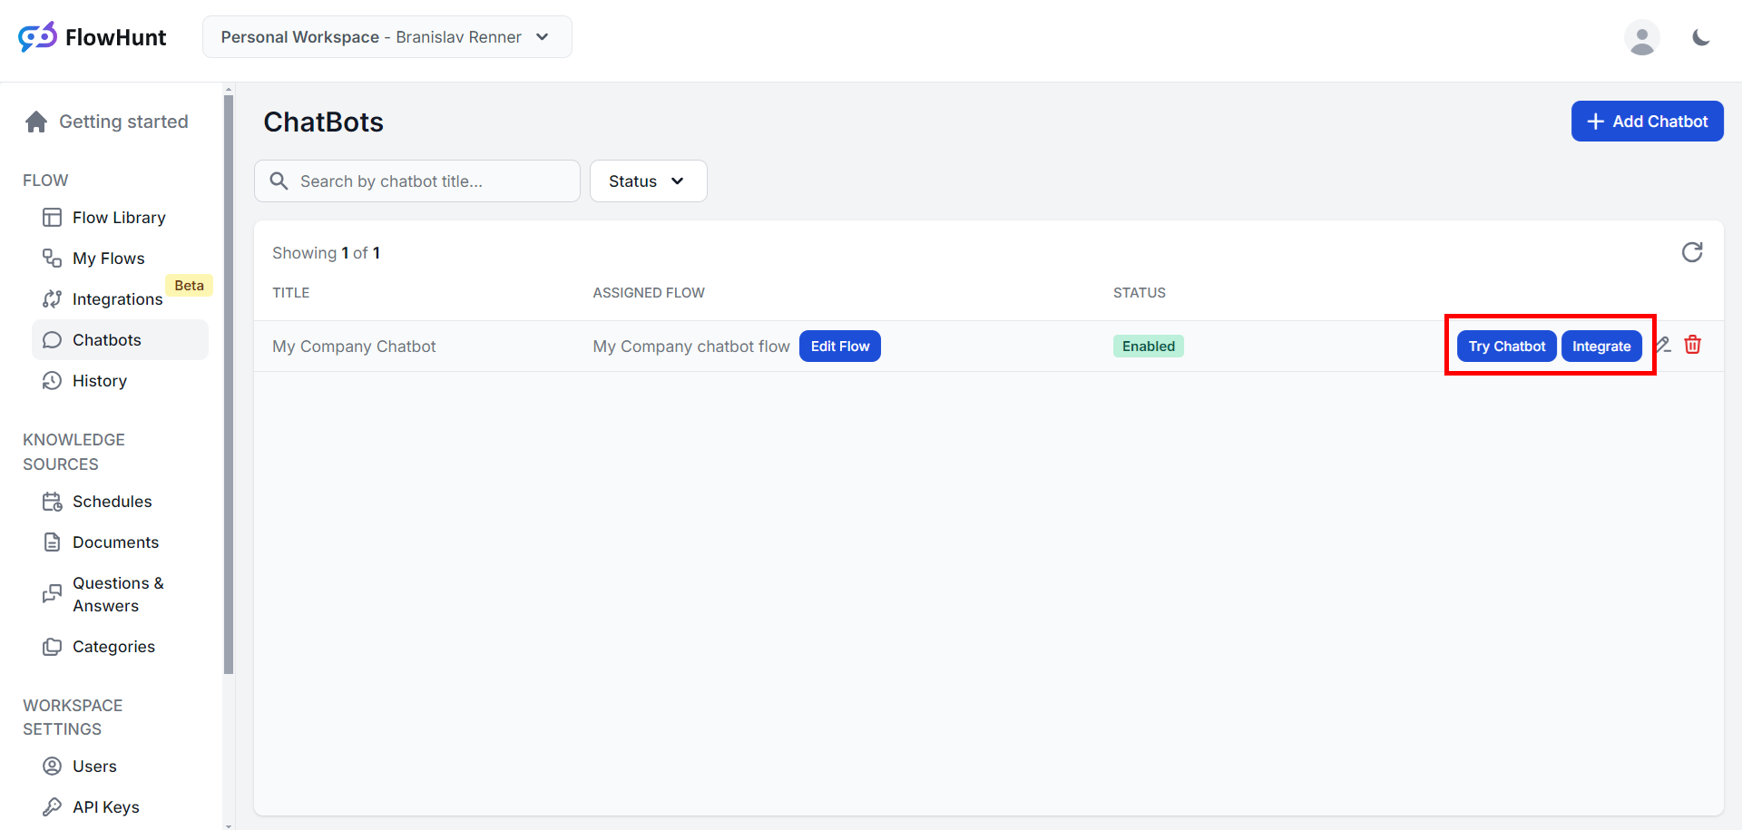
Task: Click the red trash delete icon
Action: (x=1692, y=345)
